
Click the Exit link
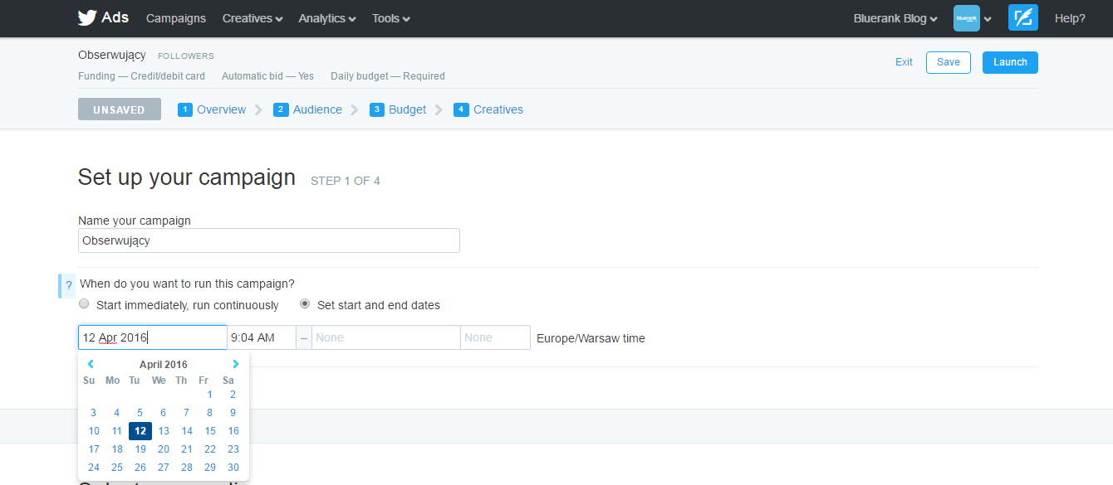click(x=904, y=62)
